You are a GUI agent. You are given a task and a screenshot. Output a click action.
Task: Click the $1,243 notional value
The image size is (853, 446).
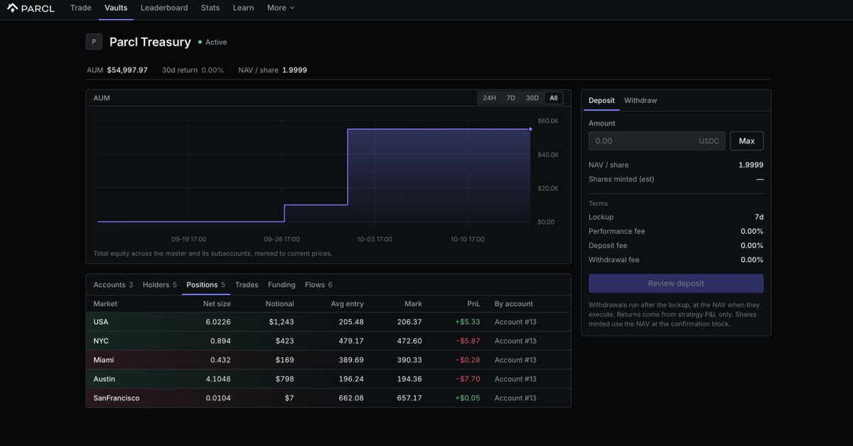(x=281, y=322)
